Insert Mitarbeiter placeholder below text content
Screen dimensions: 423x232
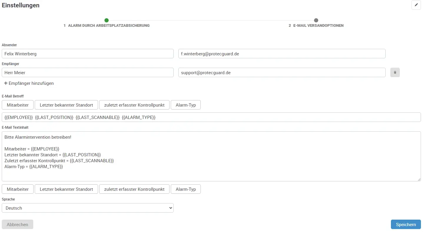click(18, 189)
